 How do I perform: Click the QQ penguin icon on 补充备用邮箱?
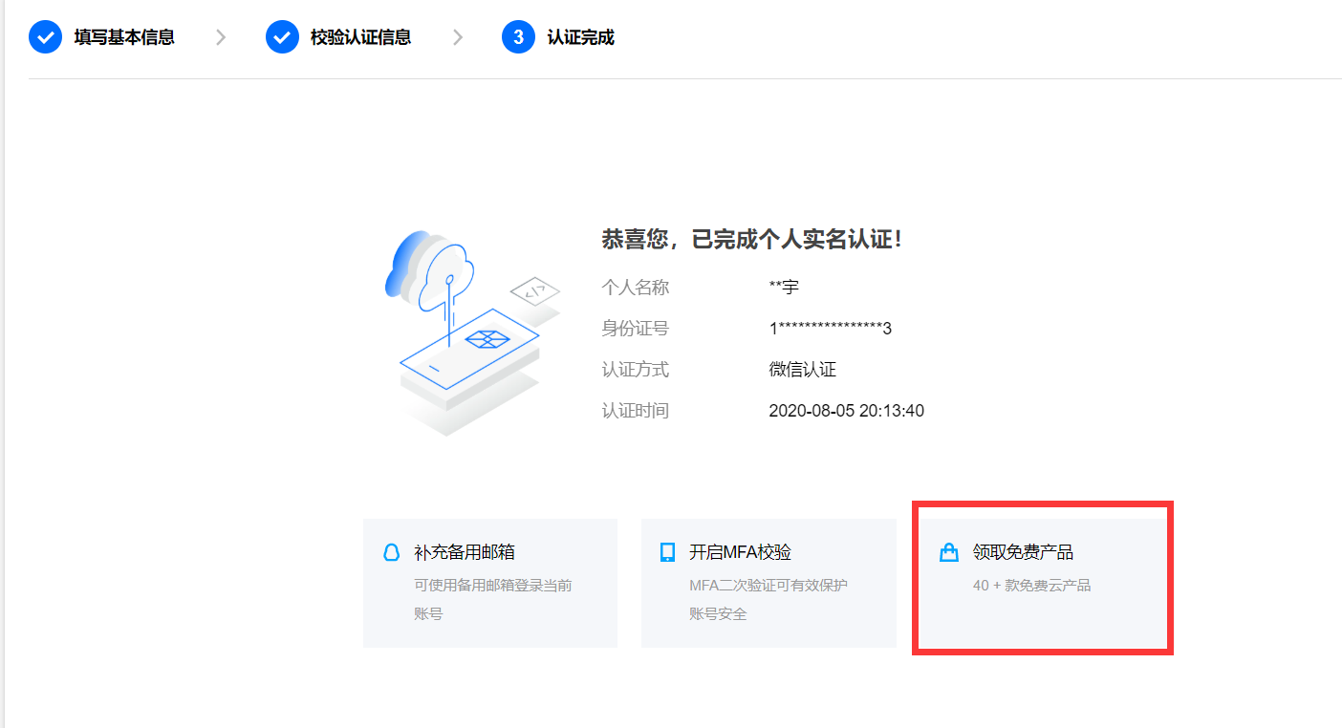(391, 552)
